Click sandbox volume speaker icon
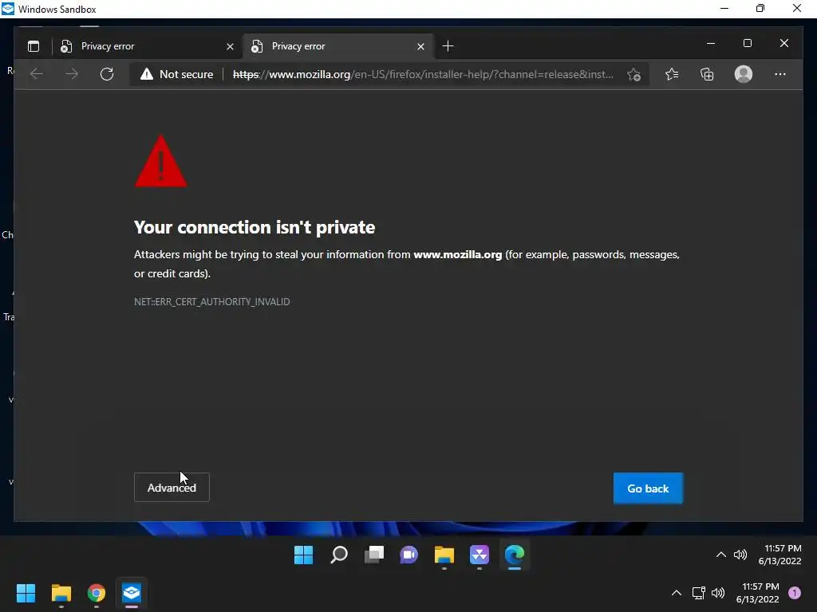 pos(740,555)
